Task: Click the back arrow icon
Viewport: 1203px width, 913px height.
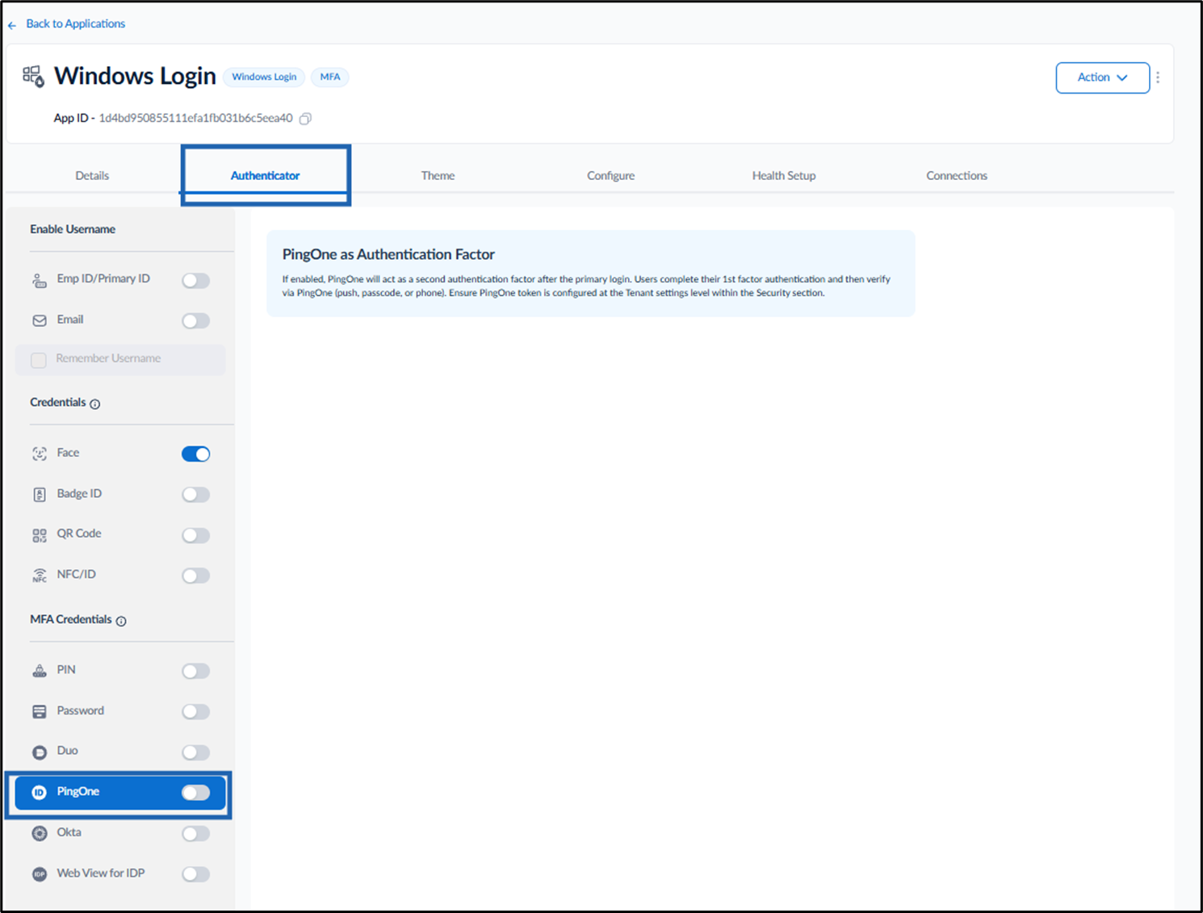Action: tap(12, 25)
